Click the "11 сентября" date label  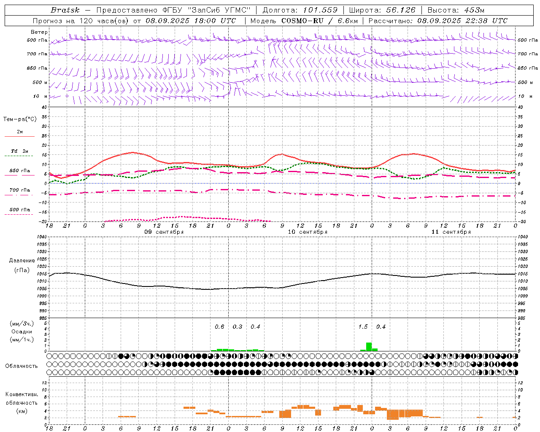451,232
